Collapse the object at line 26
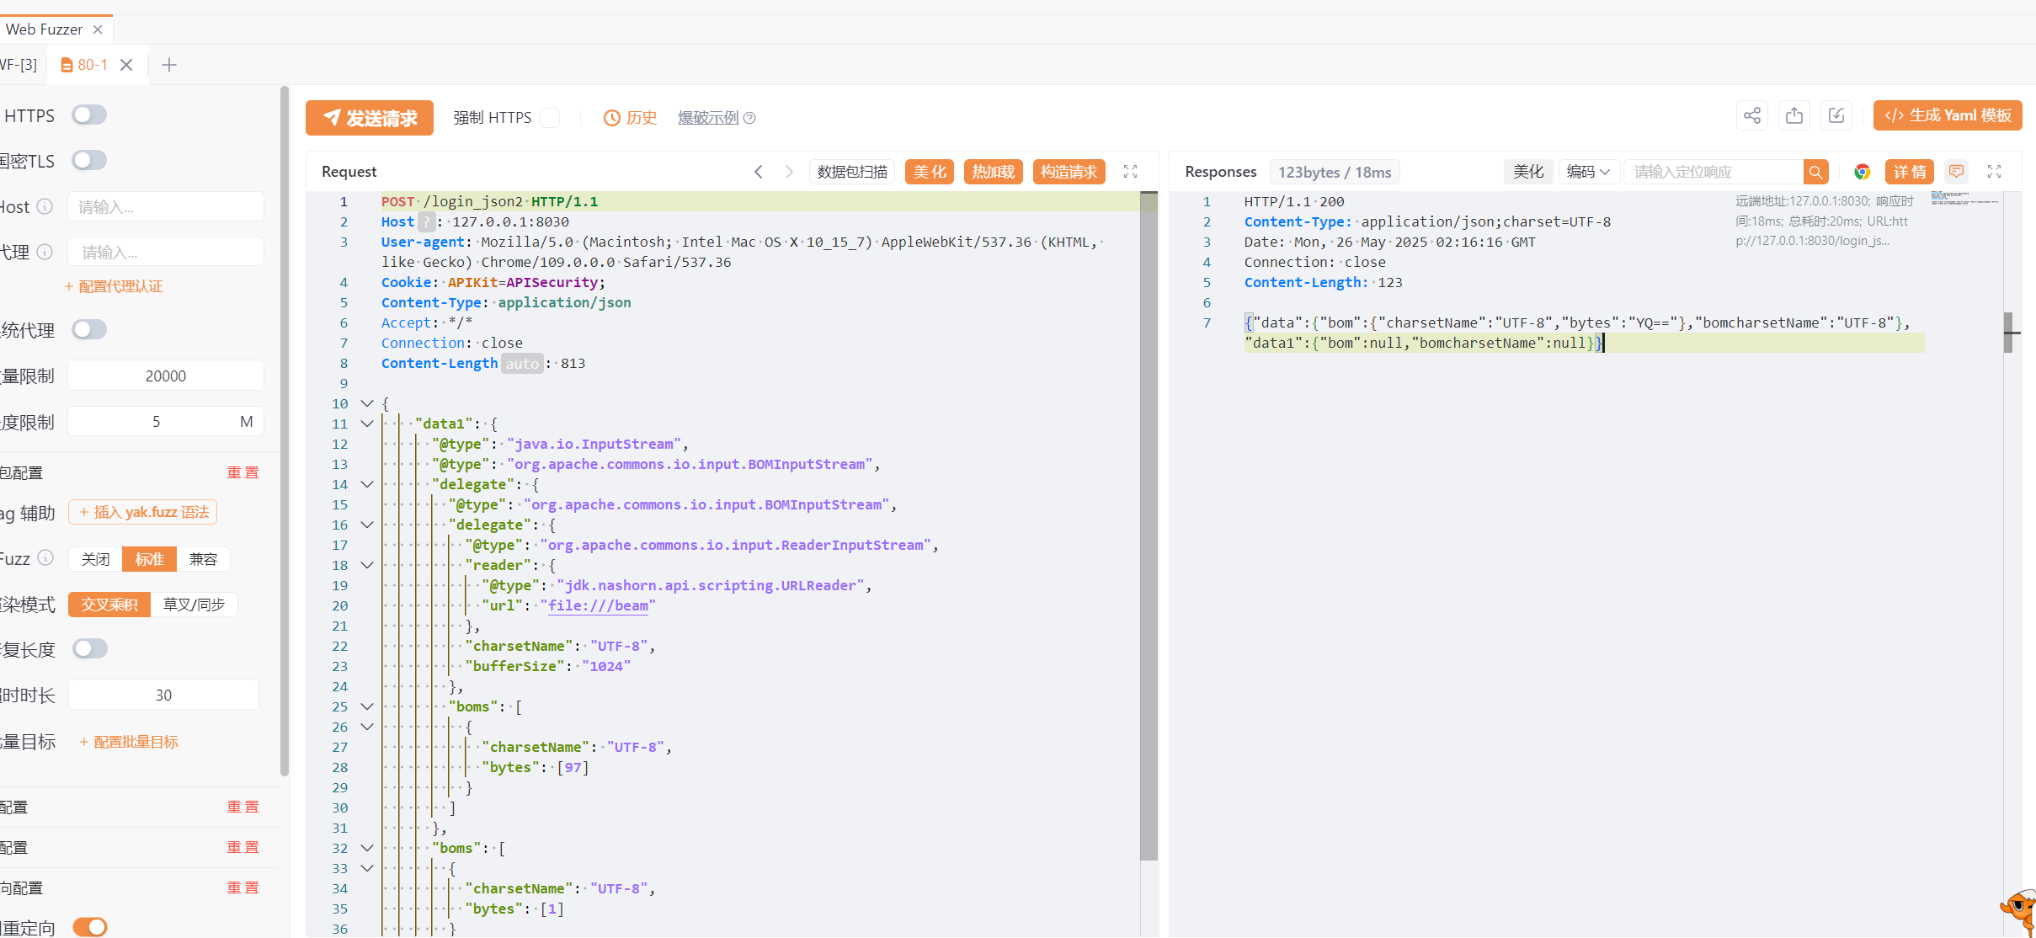Viewport: 2036px width, 938px height. 367,727
